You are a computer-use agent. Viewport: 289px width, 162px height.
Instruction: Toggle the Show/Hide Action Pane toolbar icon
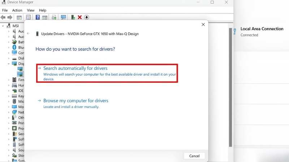coord(45,17)
